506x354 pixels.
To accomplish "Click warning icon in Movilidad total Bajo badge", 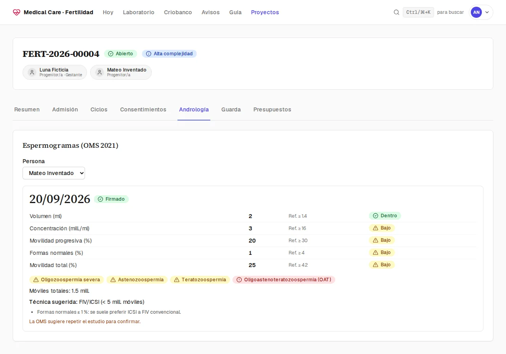I will click(x=376, y=265).
